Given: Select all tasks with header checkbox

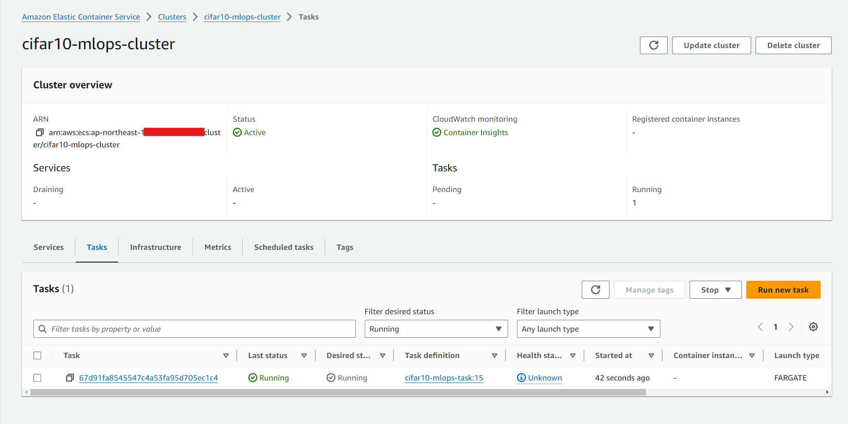Looking at the screenshot, I should pyautogui.click(x=37, y=356).
